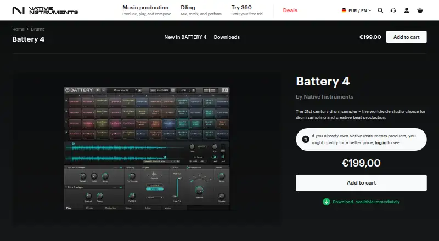Click the To Volume velocity knob

click(x=132, y=176)
